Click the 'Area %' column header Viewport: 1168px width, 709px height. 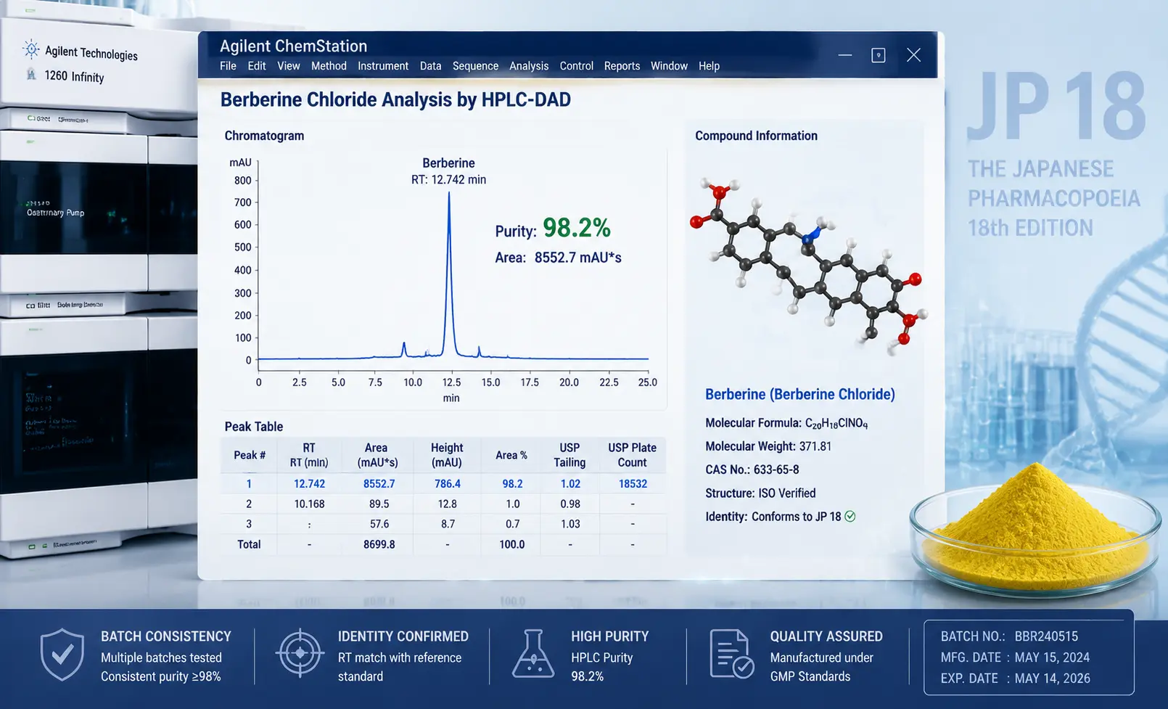[511, 455]
